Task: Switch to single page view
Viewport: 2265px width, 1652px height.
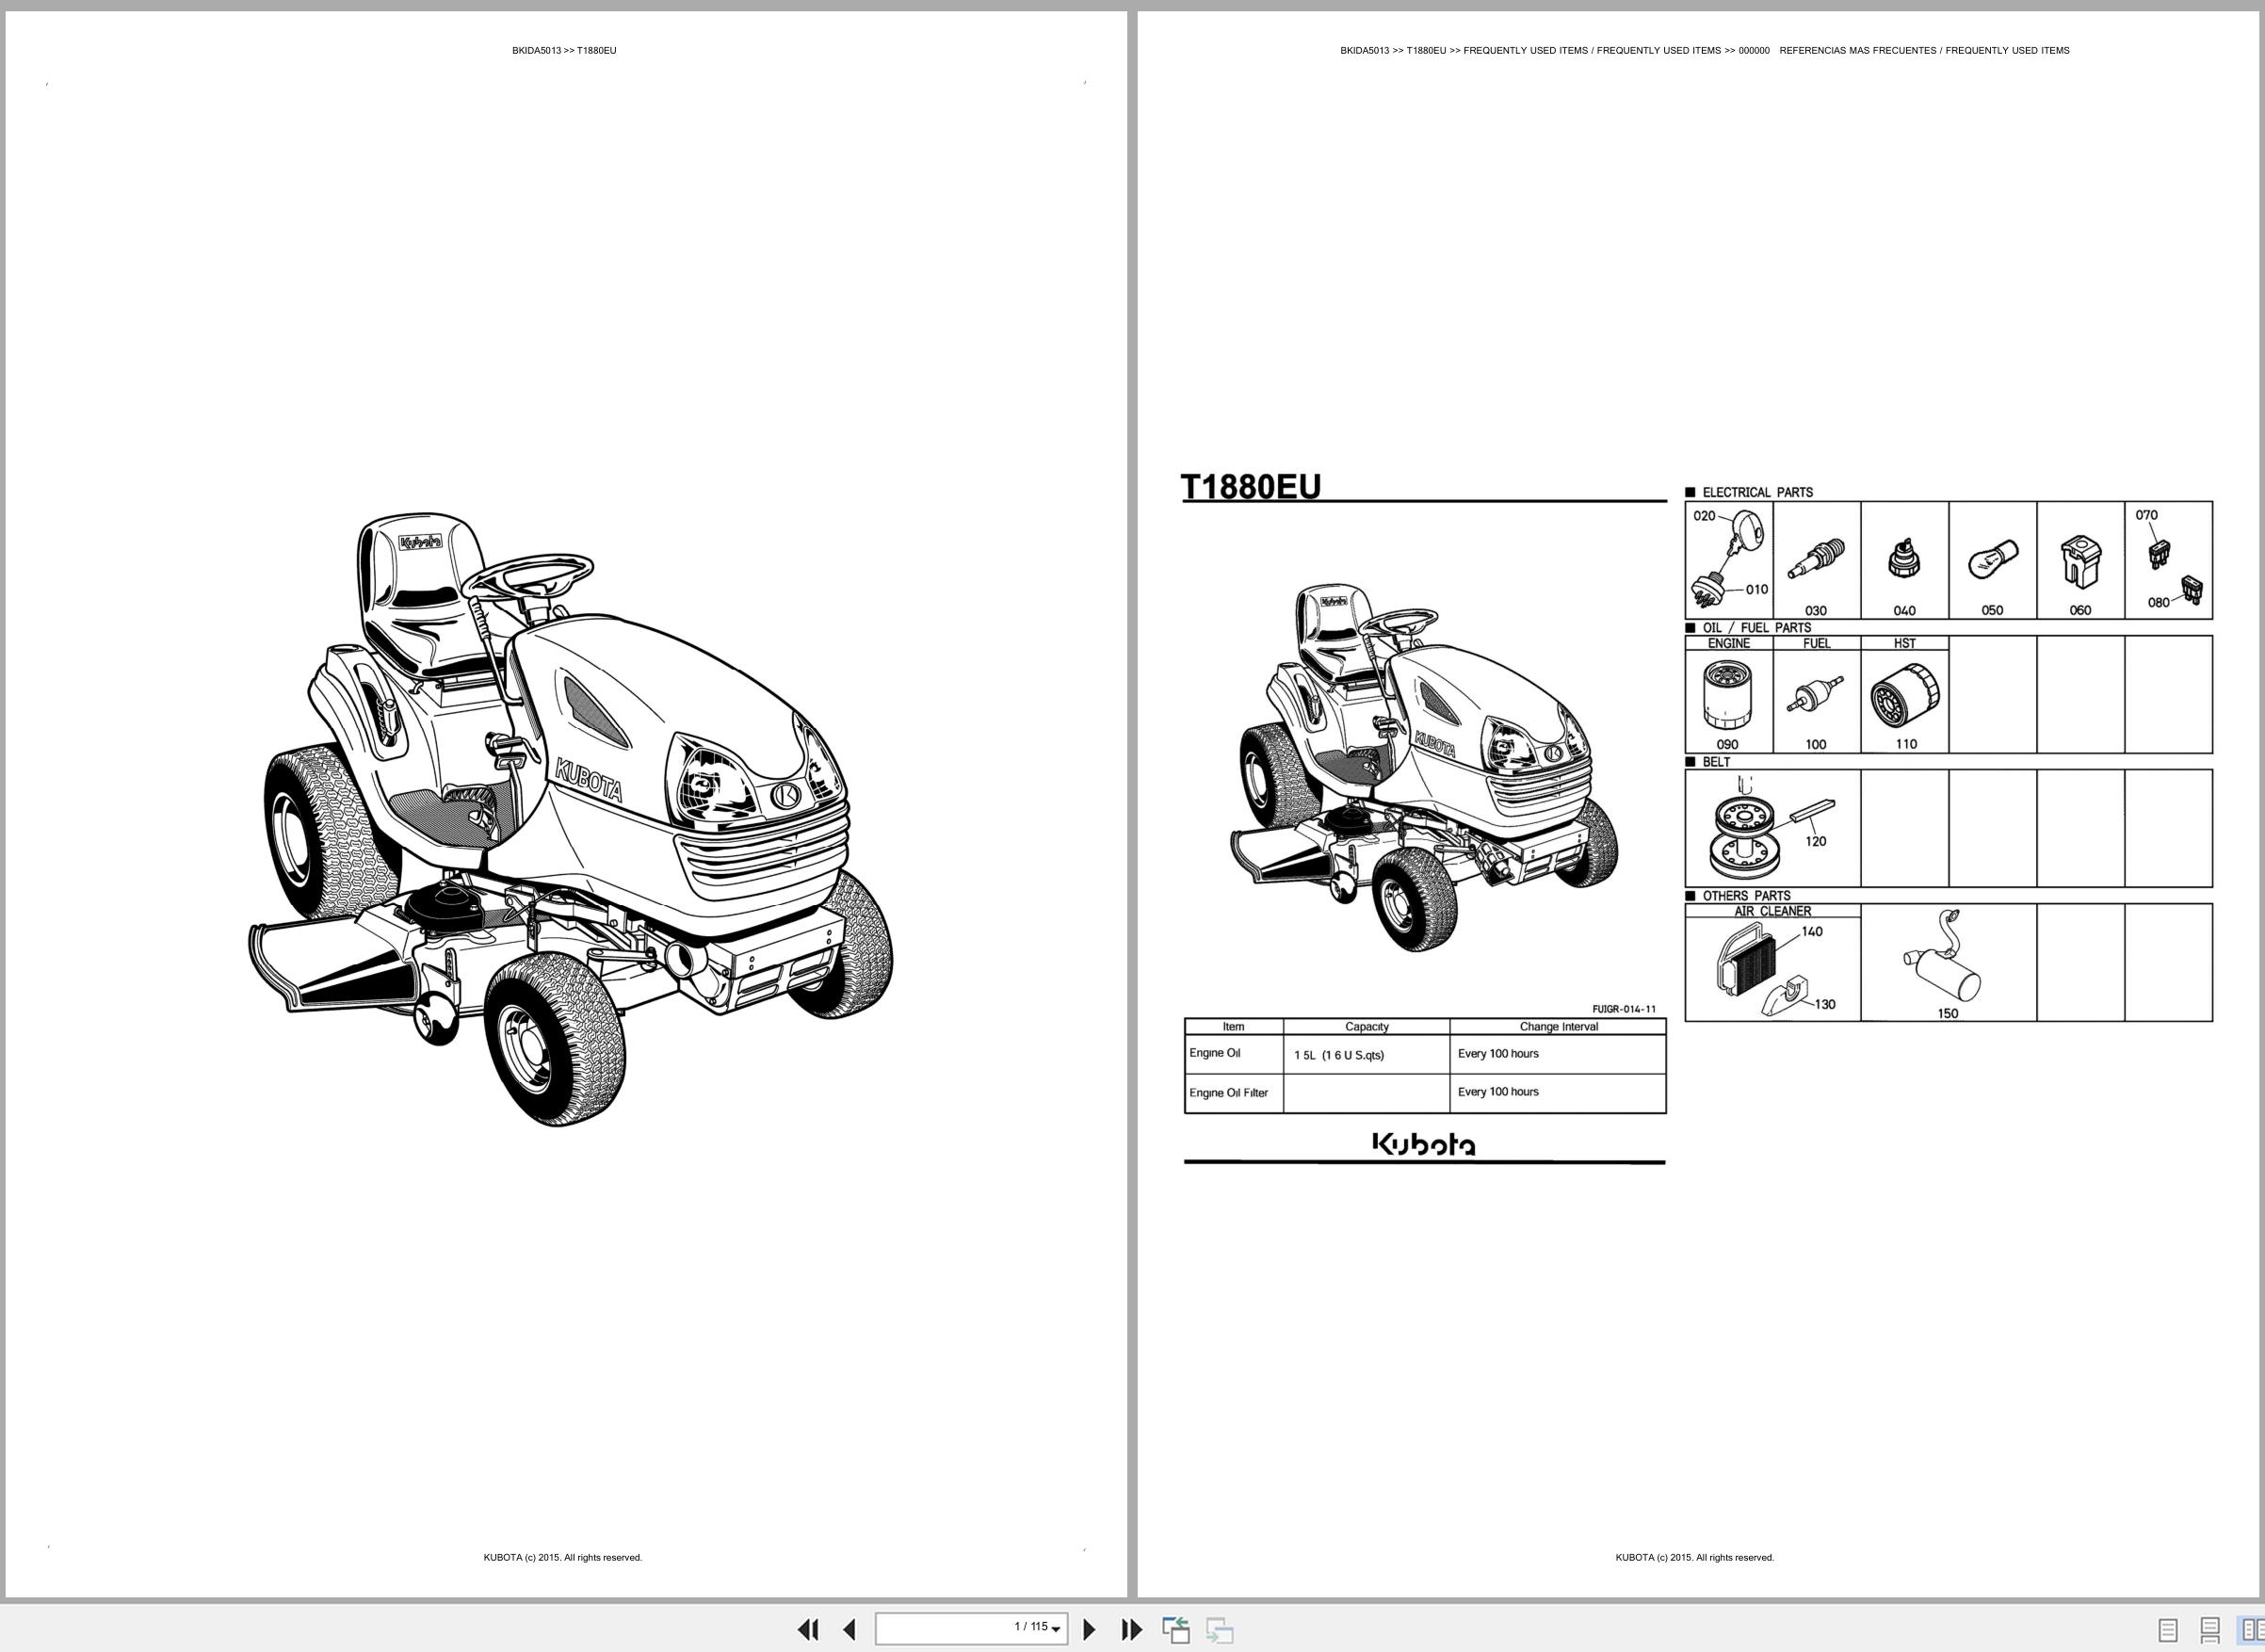Action: coord(2168,1631)
